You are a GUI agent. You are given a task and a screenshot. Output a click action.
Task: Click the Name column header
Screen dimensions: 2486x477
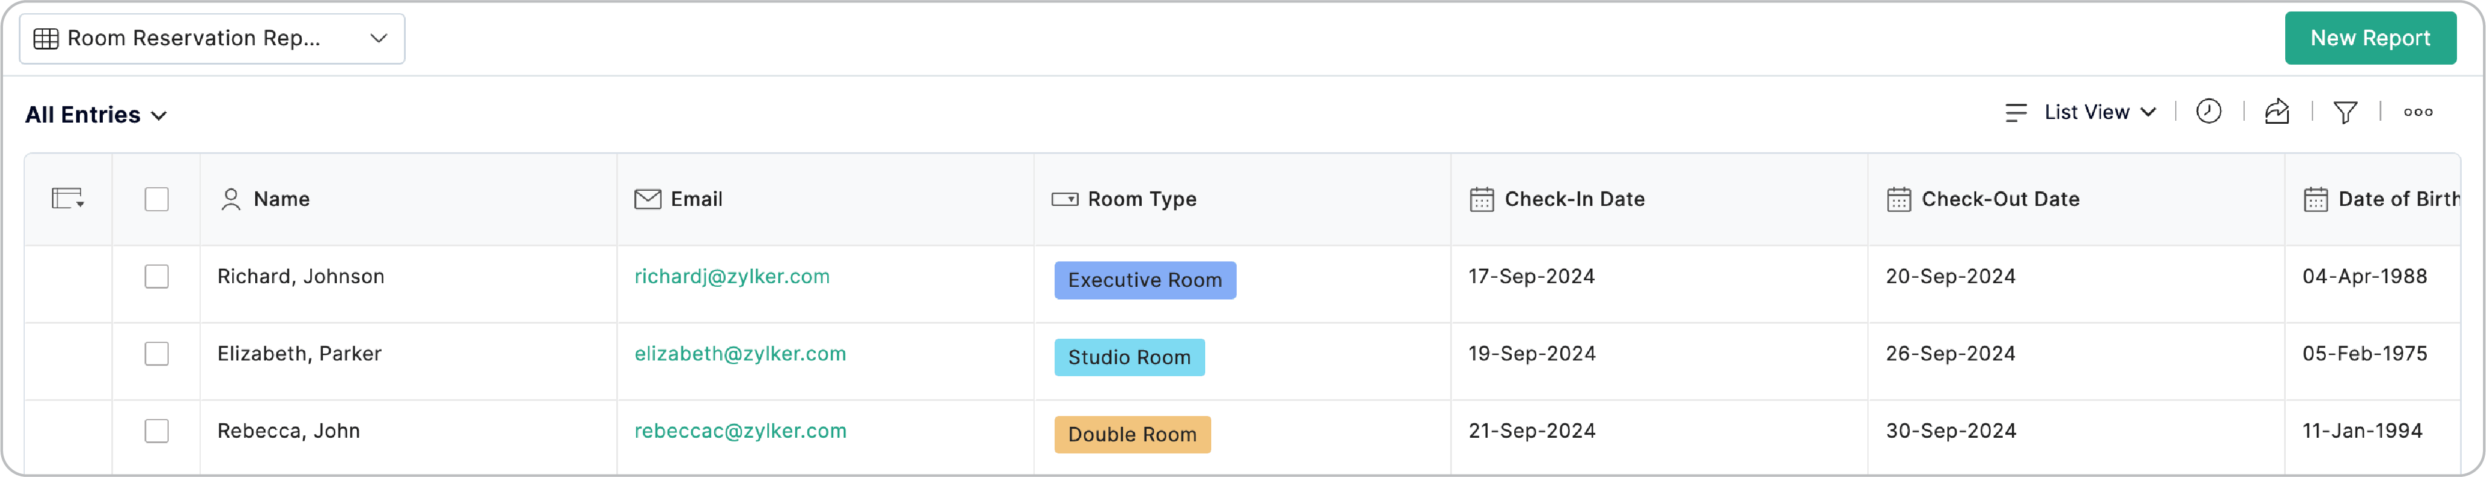pos(281,199)
